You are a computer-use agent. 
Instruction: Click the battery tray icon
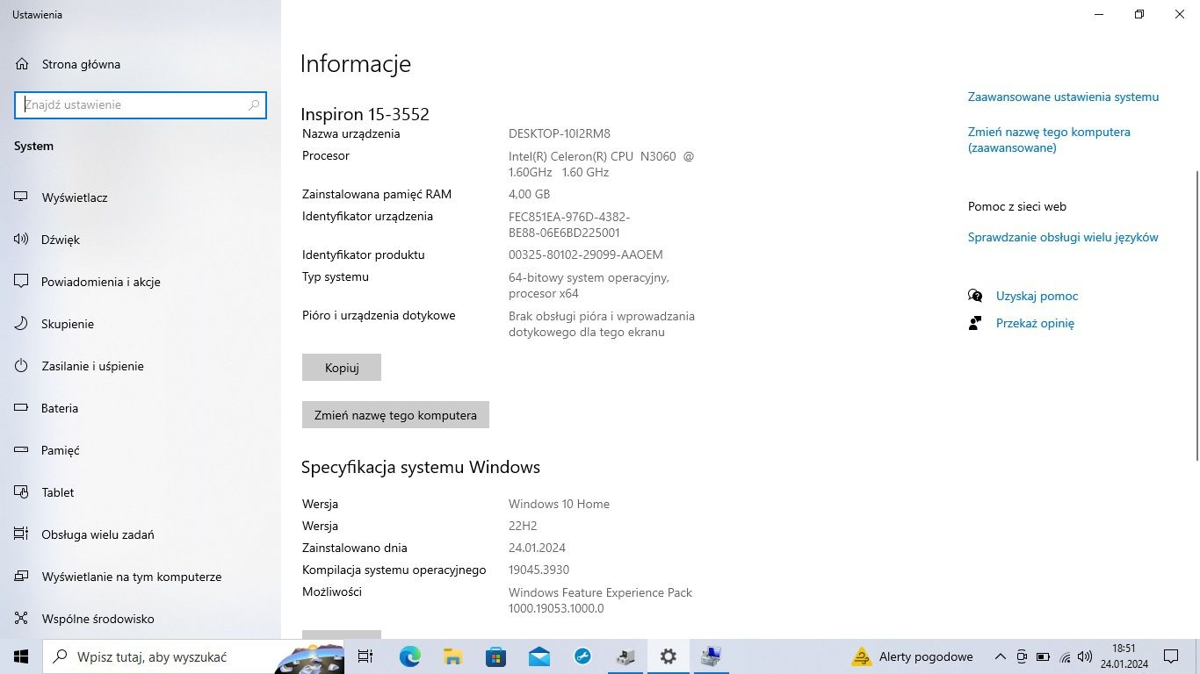[1043, 656]
